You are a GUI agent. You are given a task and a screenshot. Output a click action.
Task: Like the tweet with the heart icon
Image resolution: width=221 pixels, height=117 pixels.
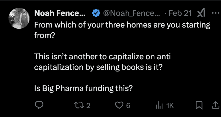119,105
